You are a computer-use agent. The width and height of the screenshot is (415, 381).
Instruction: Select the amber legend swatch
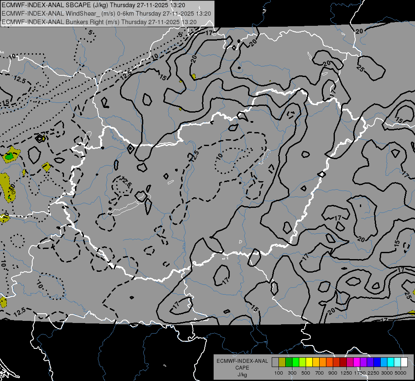tap(316, 362)
